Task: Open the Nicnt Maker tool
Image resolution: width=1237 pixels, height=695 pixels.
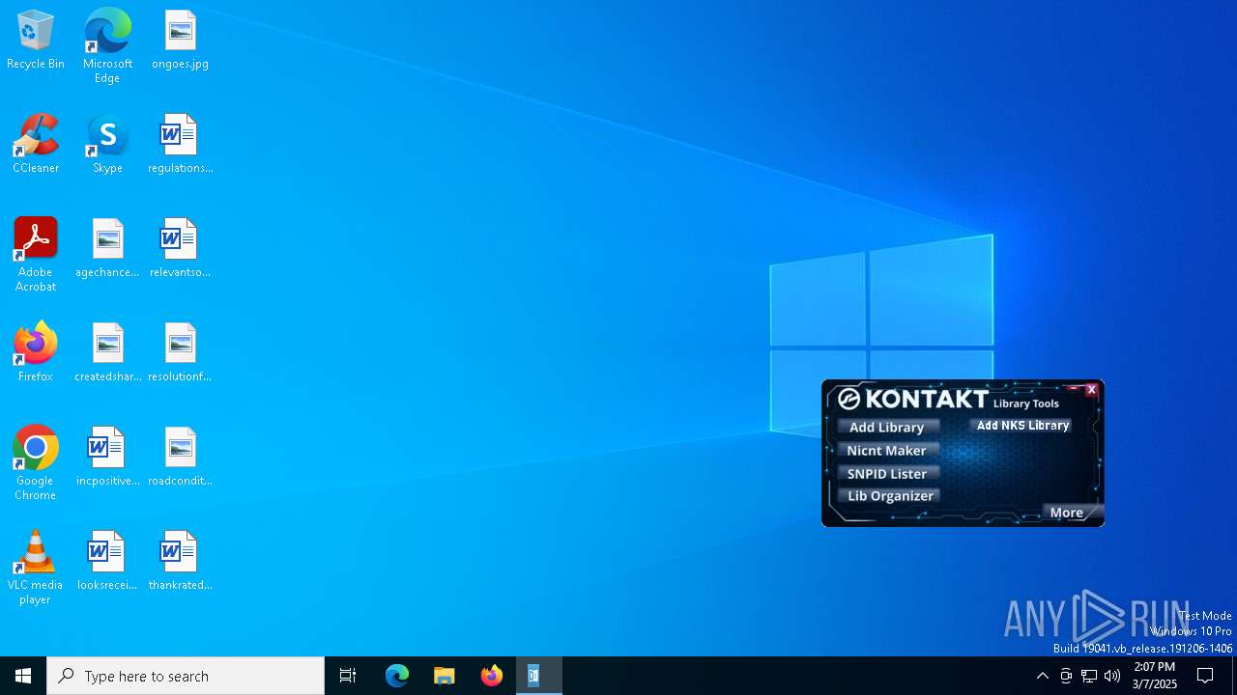Action: click(887, 451)
